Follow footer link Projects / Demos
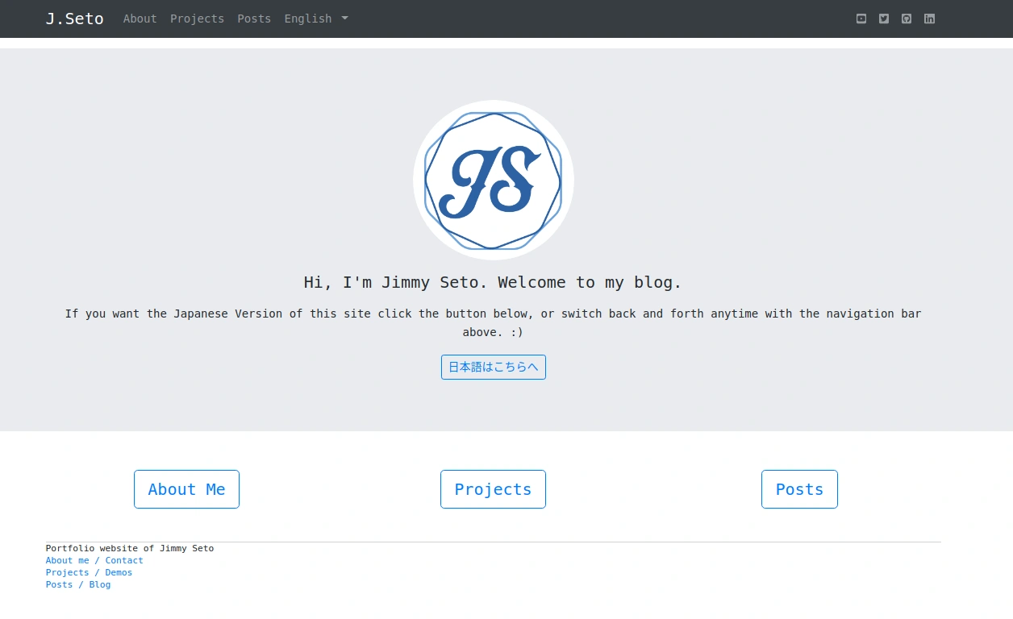This screenshot has width=1013, height=619. [x=89, y=572]
